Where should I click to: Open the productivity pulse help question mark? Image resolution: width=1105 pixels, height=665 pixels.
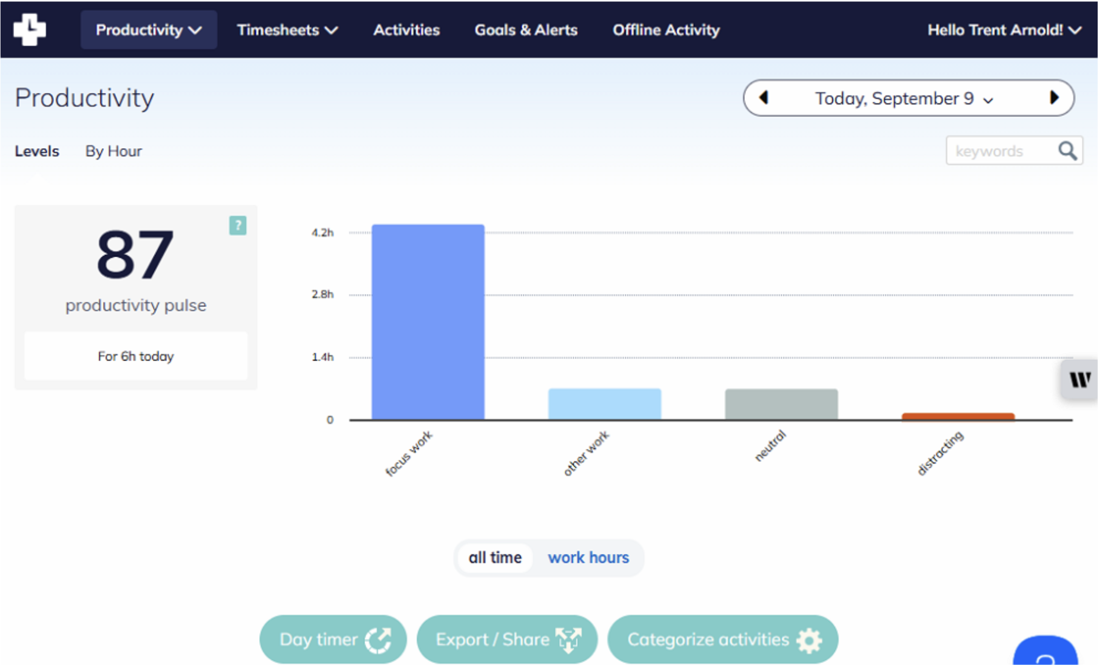(x=238, y=226)
